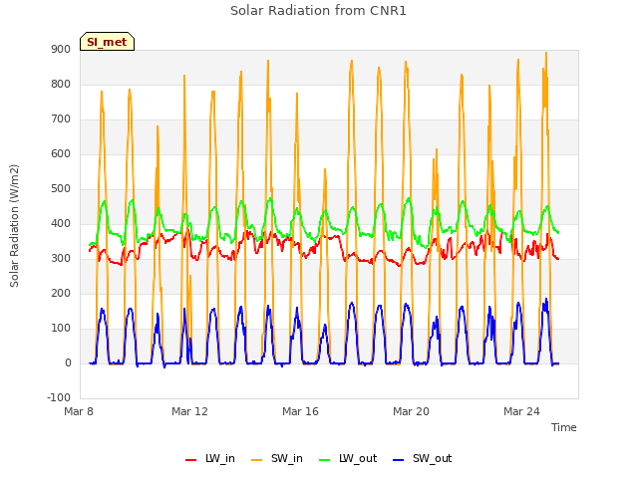Click the 200 y-axis label
This screenshot has height=478, width=638.
coord(61,294)
